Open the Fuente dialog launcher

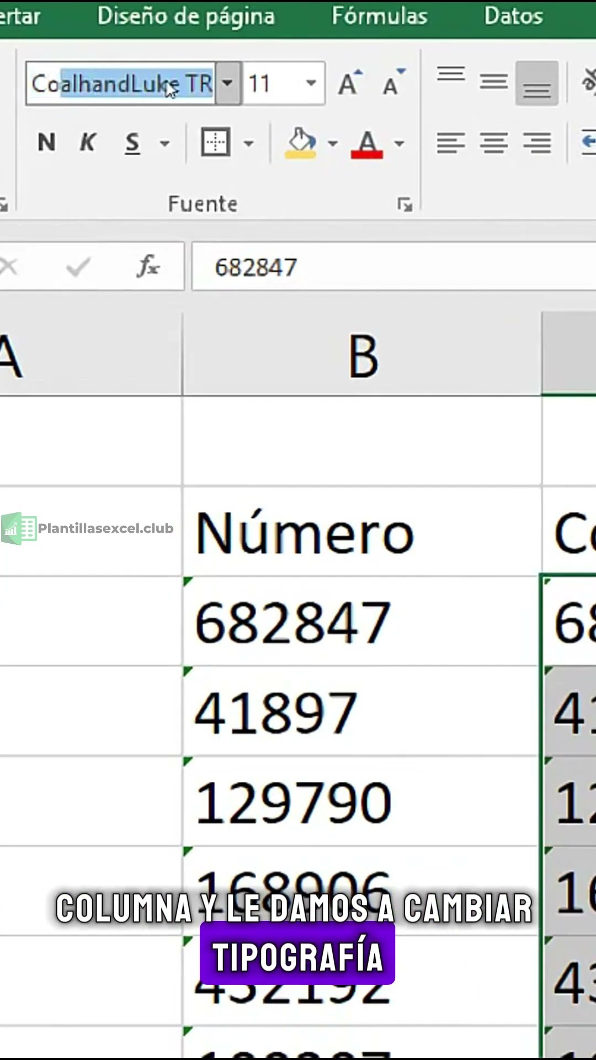[405, 205]
